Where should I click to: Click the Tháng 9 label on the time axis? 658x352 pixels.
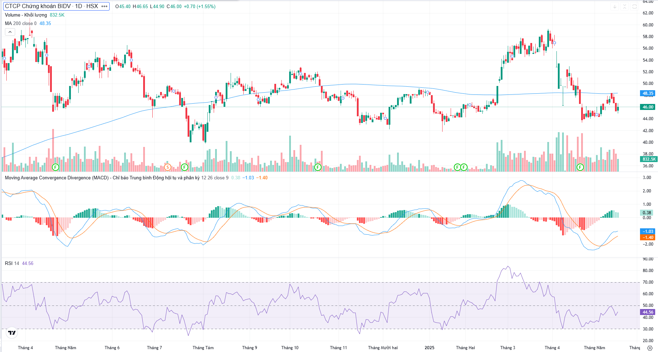click(250, 347)
